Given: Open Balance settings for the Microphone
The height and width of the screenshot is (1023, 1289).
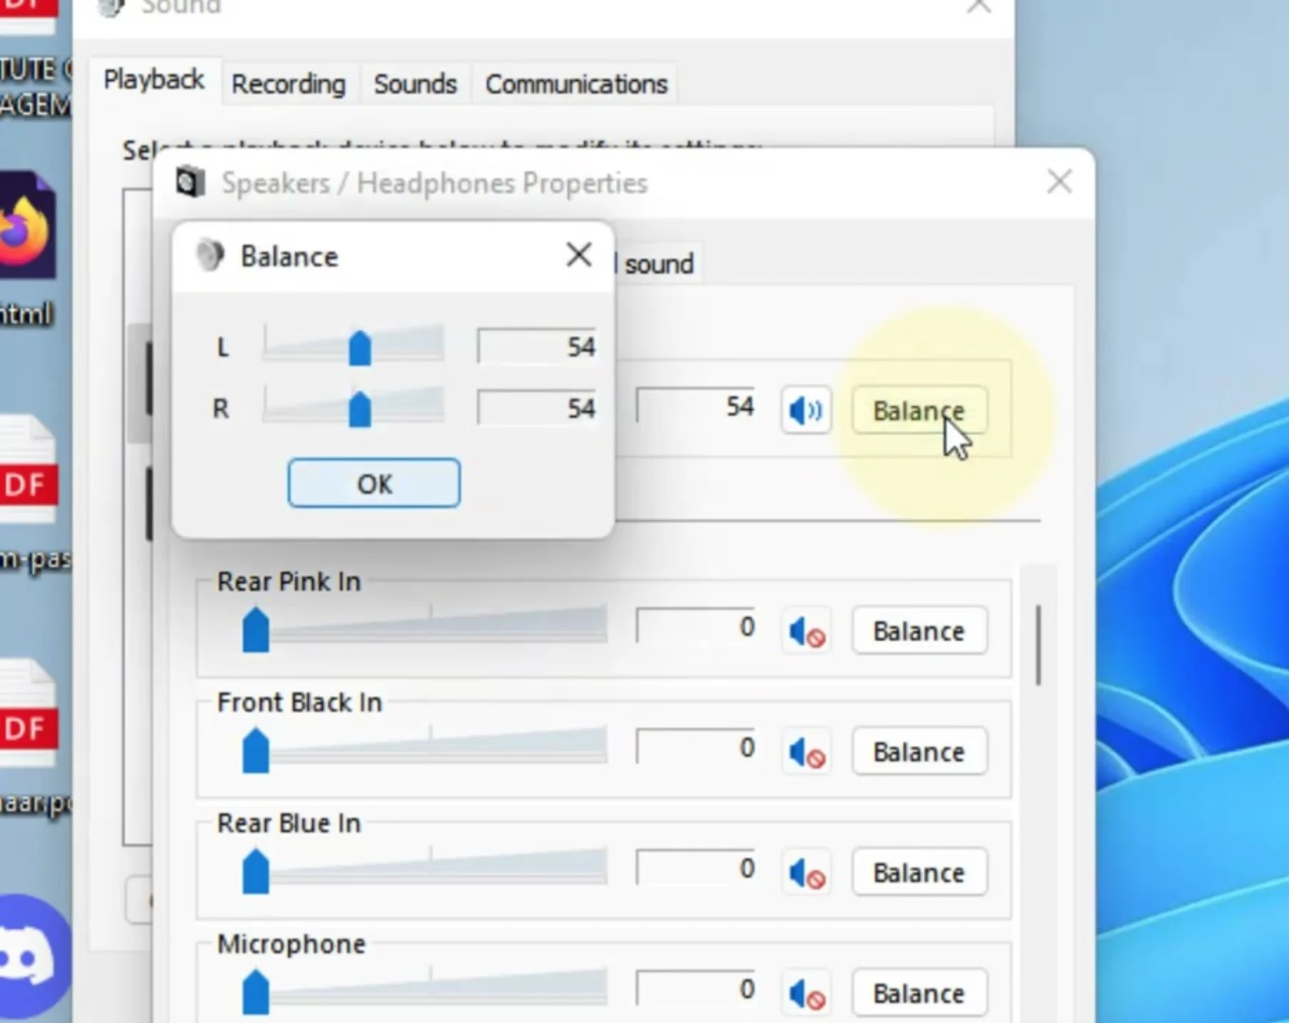Looking at the screenshot, I should pos(919,992).
